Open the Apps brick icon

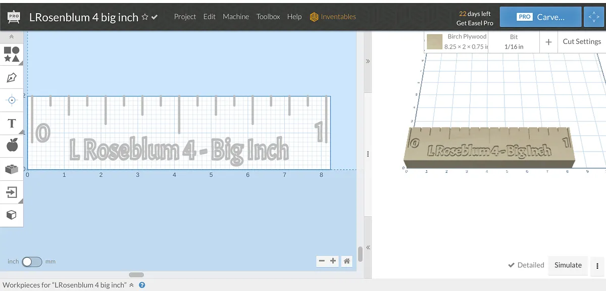(x=12, y=169)
